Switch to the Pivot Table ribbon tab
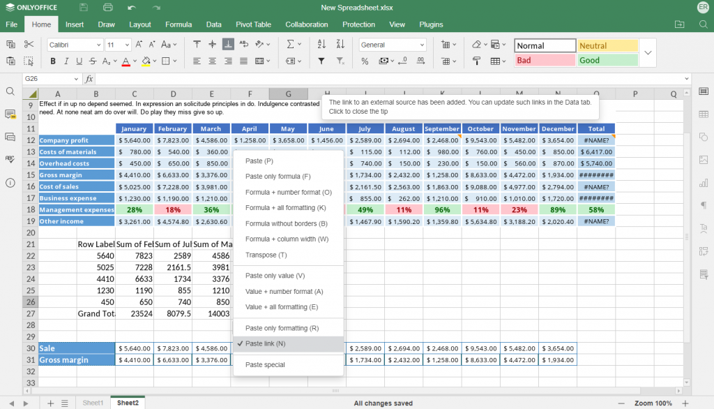The image size is (714, 409). click(253, 24)
